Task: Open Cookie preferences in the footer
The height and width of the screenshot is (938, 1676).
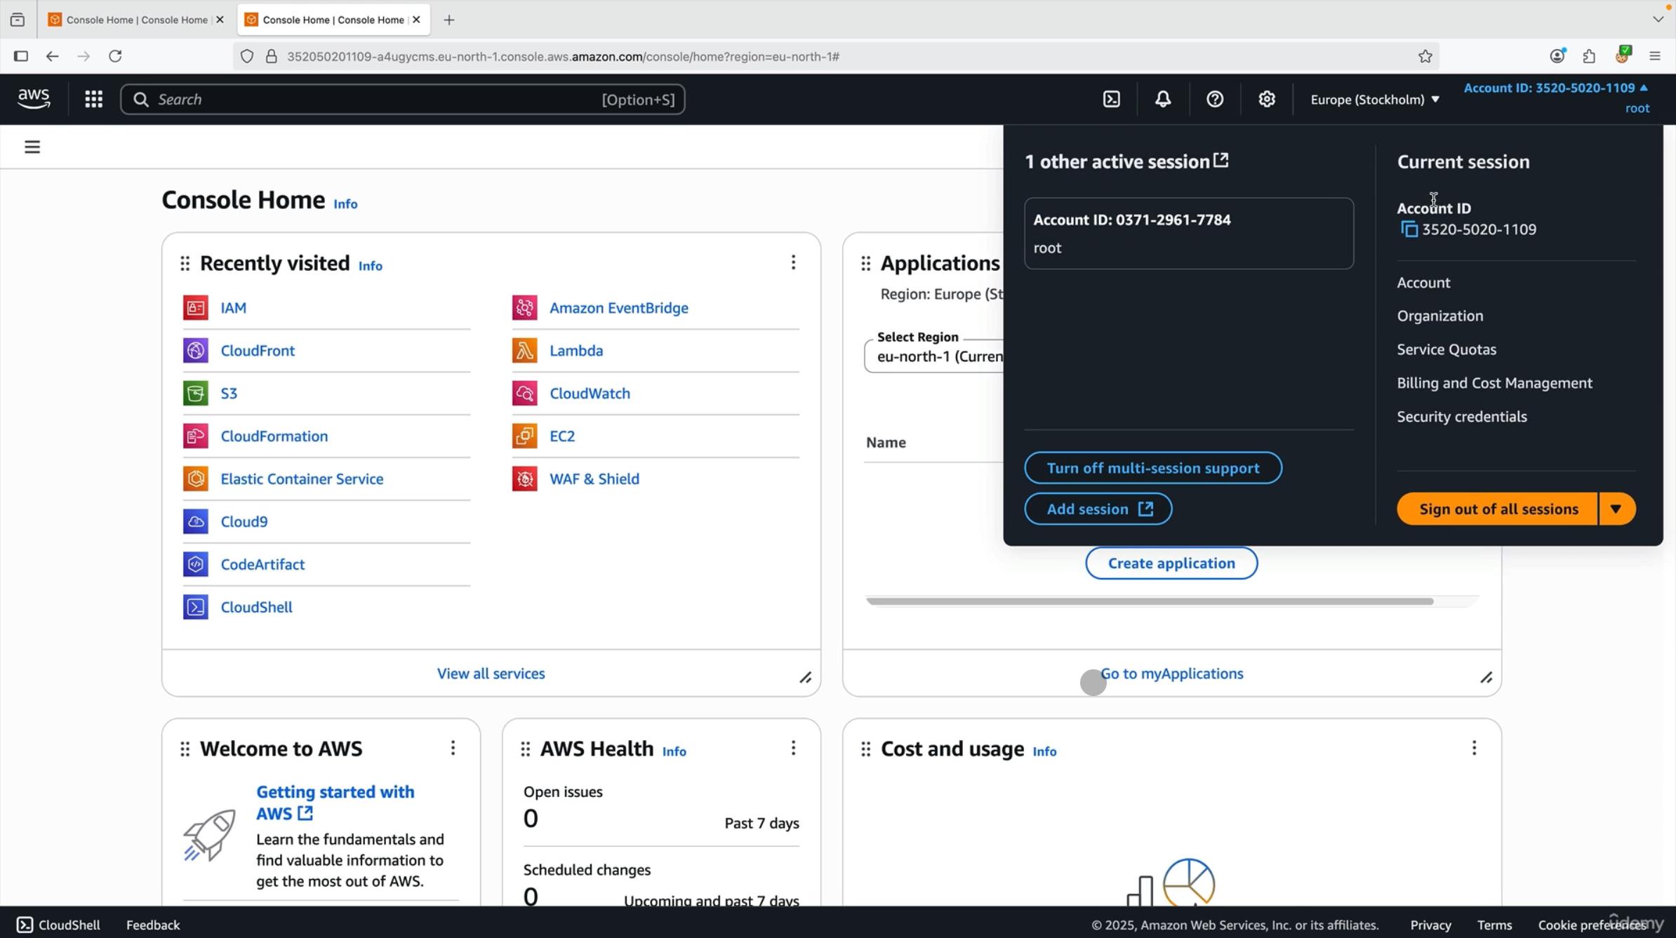Action: [x=1593, y=925]
